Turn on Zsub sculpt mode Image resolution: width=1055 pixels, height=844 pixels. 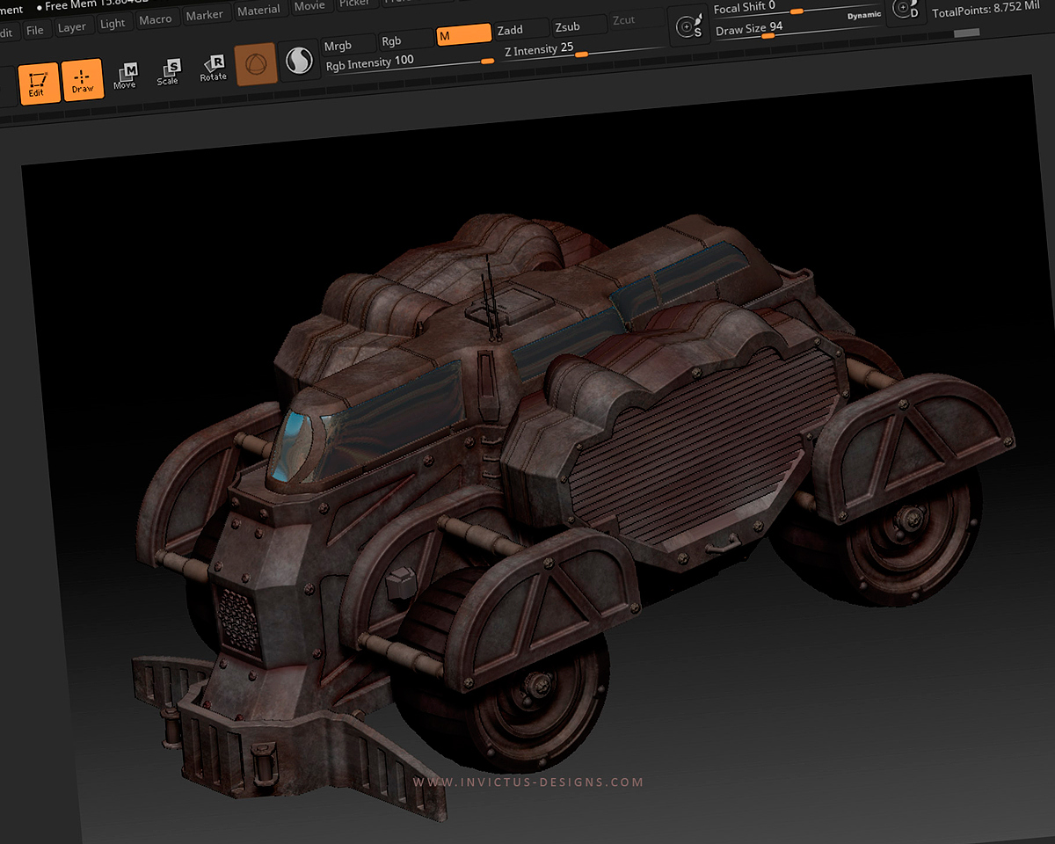click(x=578, y=25)
